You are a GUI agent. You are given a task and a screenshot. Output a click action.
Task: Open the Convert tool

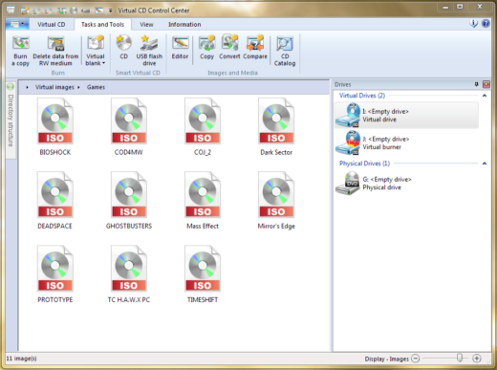click(229, 48)
